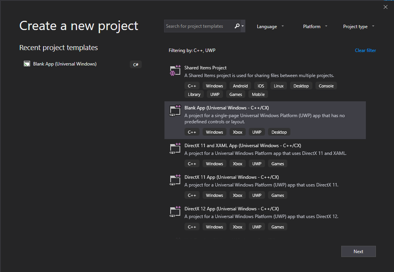The width and height of the screenshot is (394, 272).
Task: Open the Project type filter dropdown
Action: pyautogui.click(x=358, y=26)
